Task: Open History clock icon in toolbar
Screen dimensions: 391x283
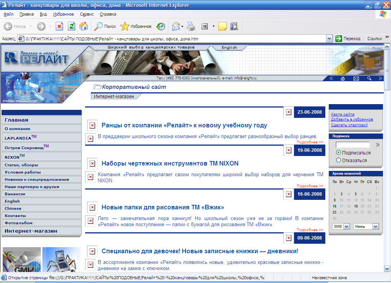Action: coord(161,26)
